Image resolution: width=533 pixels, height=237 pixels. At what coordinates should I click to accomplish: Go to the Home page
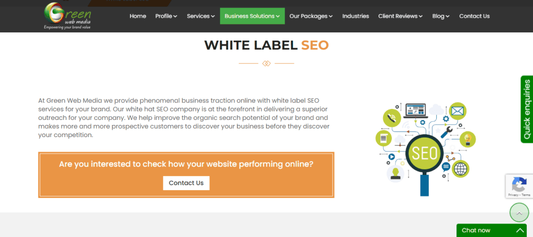[x=138, y=16]
